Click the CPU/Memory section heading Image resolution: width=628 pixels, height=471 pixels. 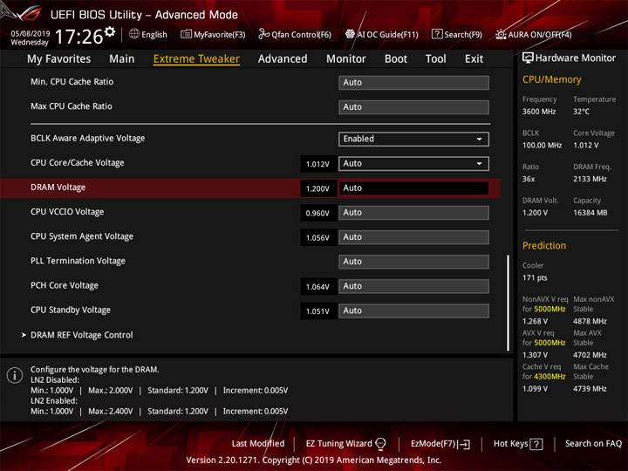pyautogui.click(x=551, y=79)
